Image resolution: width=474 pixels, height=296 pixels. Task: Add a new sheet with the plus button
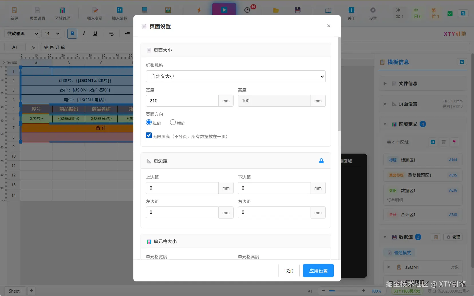[x=31, y=291]
